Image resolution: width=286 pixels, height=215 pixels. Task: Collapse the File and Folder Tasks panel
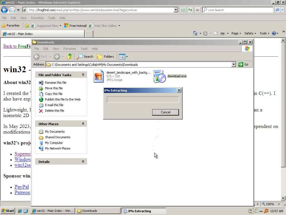(x=83, y=74)
